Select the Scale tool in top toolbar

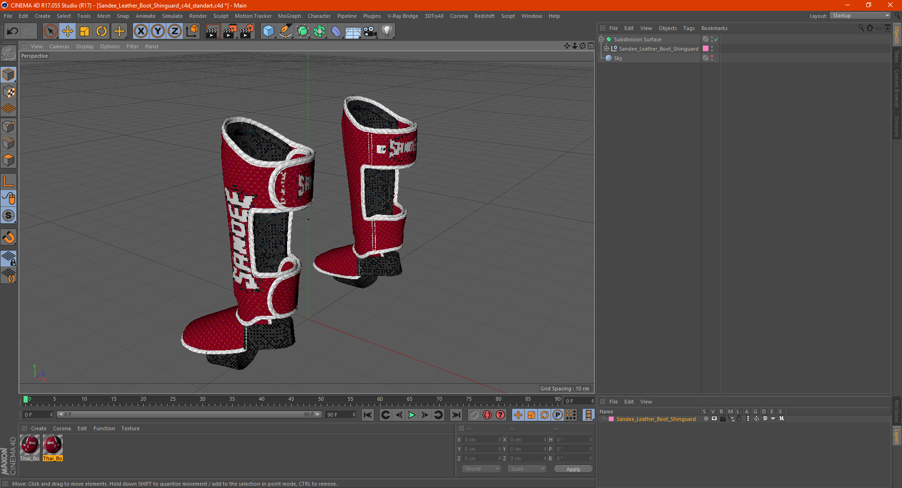(x=85, y=31)
